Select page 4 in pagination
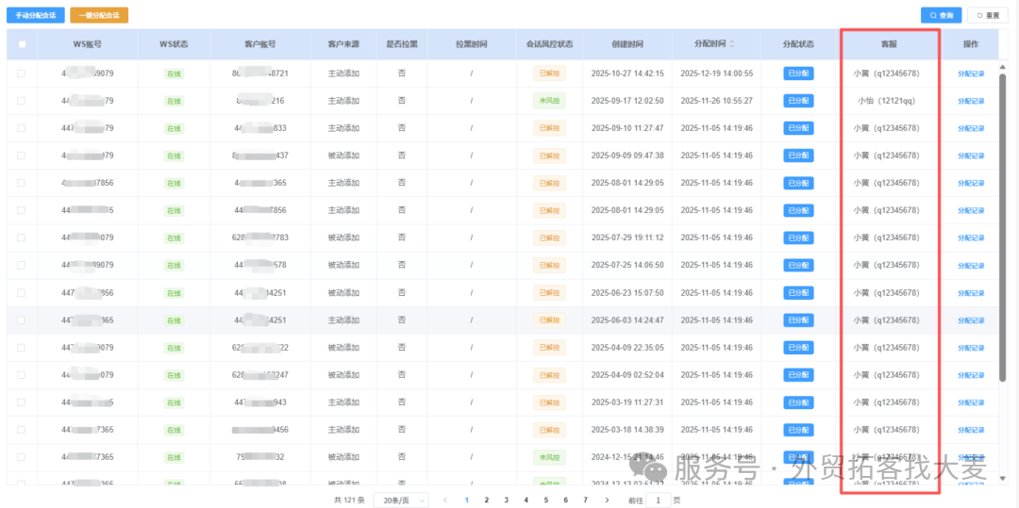This screenshot has width=1019, height=508. coord(526,500)
